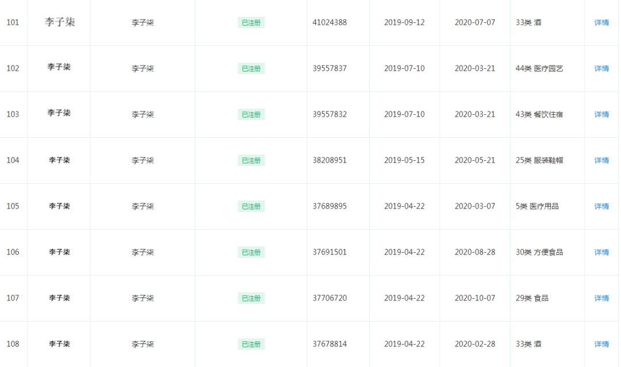
Task: Click registration number 41024388
Action: click(329, 22)
